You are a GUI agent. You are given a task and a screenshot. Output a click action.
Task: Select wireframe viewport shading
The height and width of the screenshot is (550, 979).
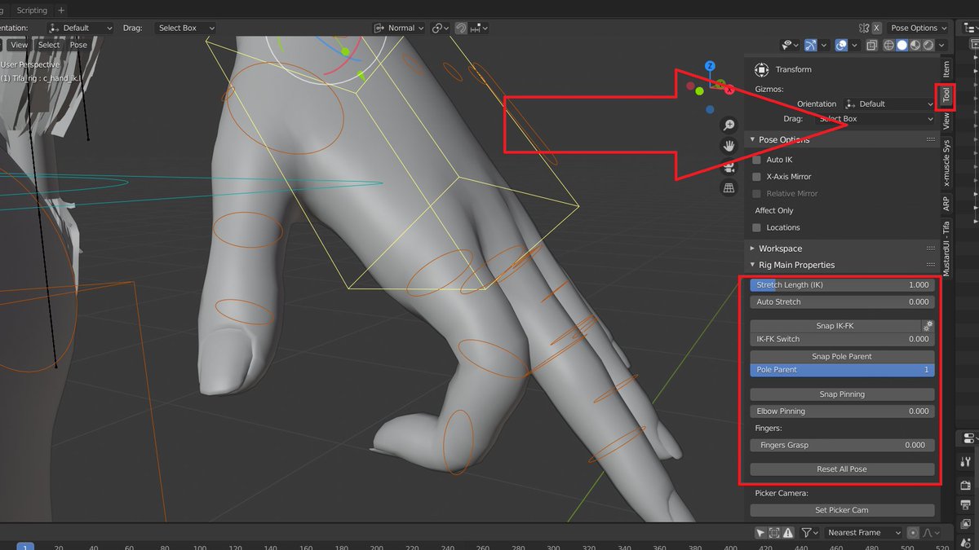click(x=888, y=46)
